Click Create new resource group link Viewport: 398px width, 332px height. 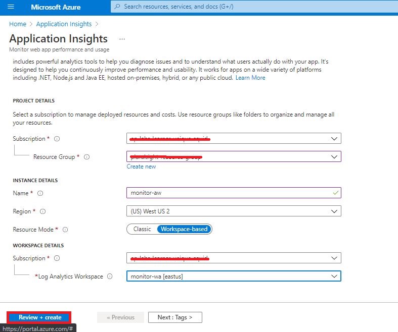coord(141,167)
